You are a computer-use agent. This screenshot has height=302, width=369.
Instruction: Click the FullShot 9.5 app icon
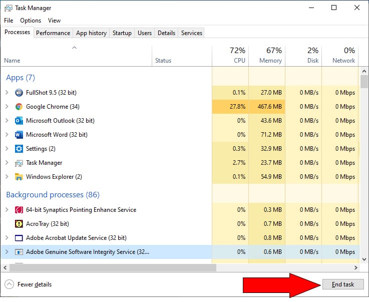point(19,93)
